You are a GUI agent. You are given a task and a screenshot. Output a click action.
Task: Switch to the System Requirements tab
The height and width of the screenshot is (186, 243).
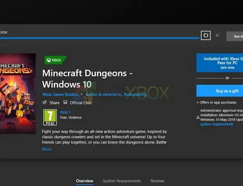(x=121, y=181)
